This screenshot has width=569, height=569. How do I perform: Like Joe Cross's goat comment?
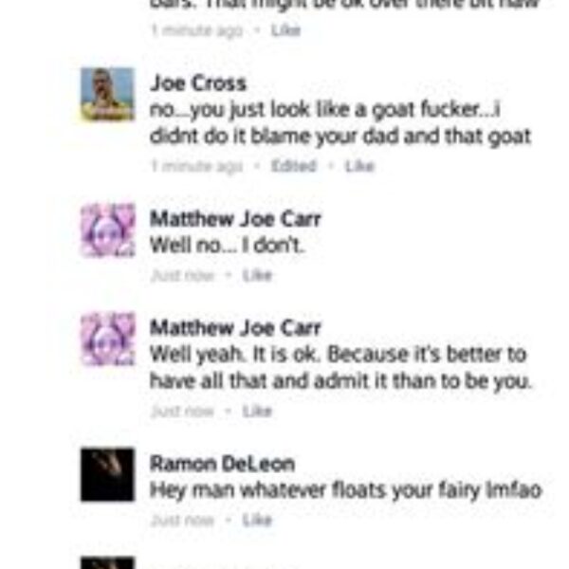[x=359, y=166]
